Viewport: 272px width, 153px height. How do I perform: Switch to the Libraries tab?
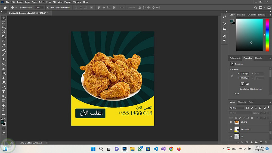click(x=259, y=58)
